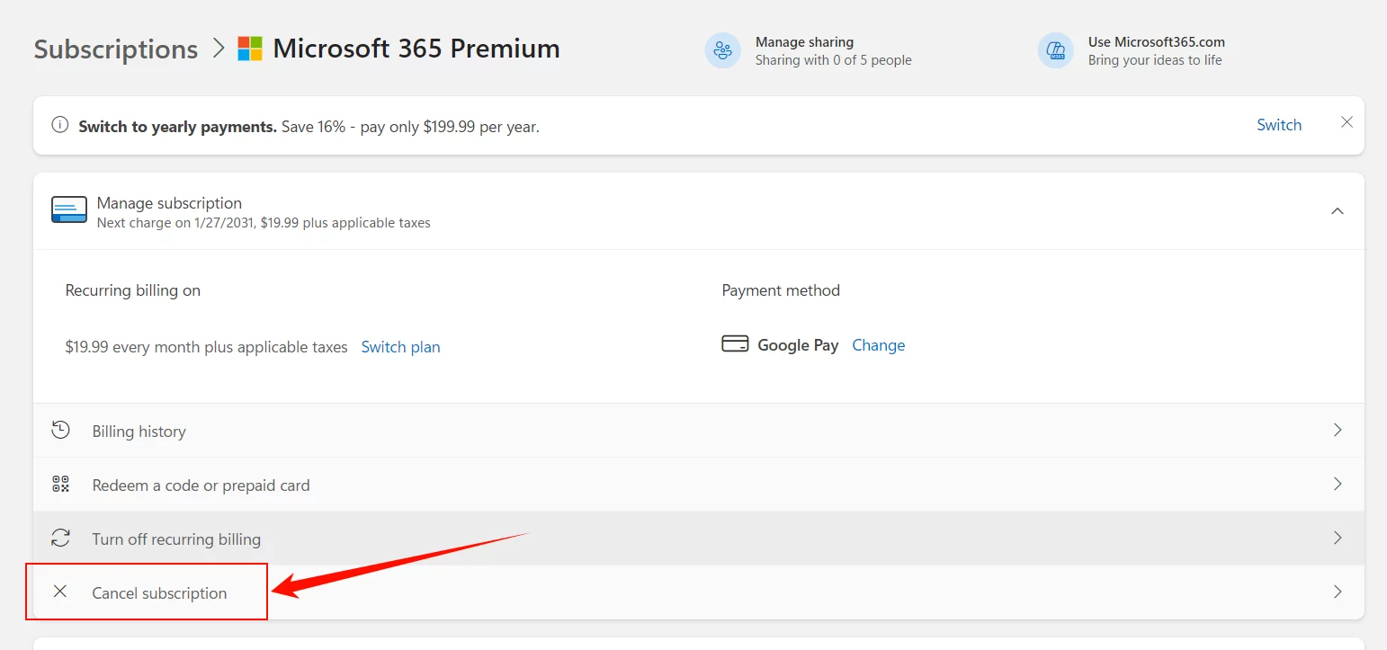This screenshot has width=1387, height=650.
Task: Open Turn off recurring billing chevron
Action: click(1338, 539)
